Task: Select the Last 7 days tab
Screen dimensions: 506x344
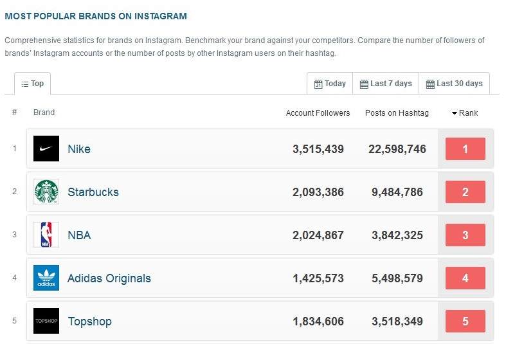Action: (386, 84)
